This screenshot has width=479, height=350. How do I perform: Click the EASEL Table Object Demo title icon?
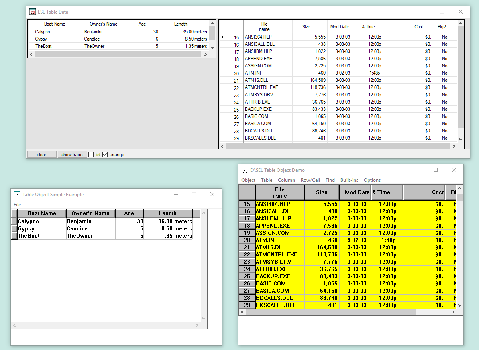[245, 170]
